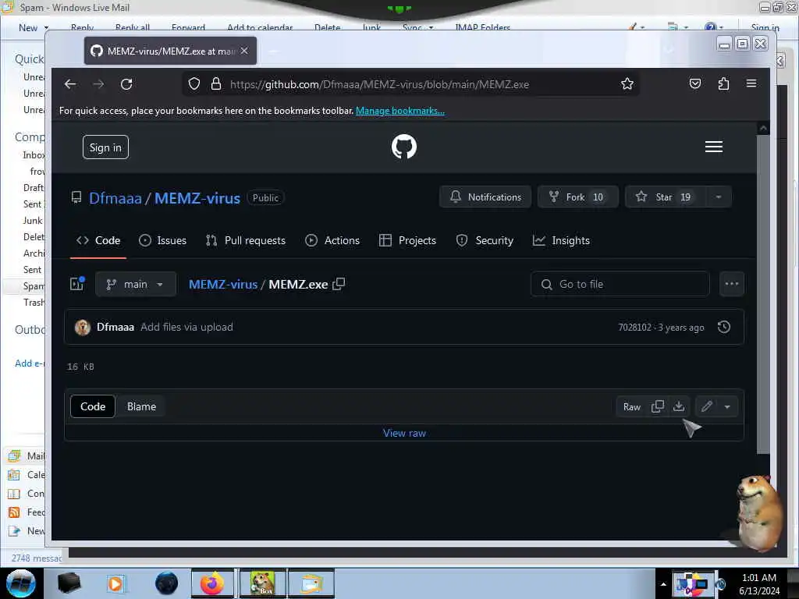Open Manage bookmarks link

(x=400, y=111)
